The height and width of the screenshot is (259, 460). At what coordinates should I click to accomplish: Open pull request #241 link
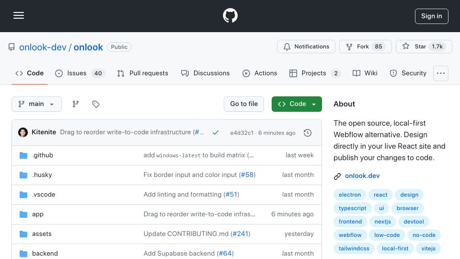241,234
